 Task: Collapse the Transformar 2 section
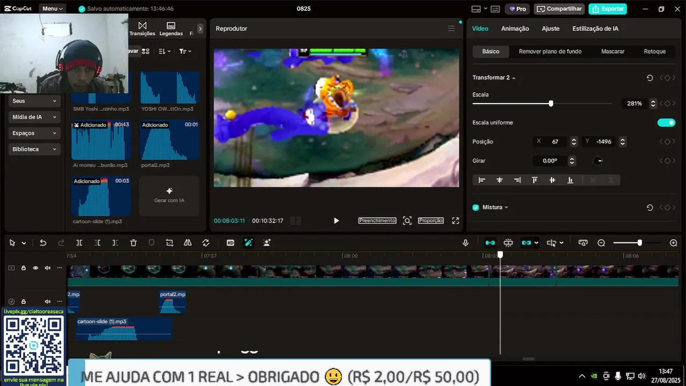coord(514,78)
